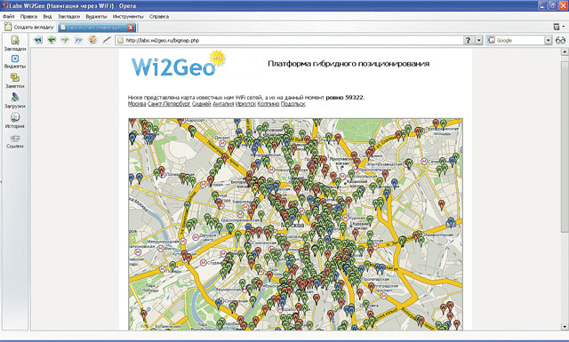
Task: Go back with the green left arrow
Action: click(x=52, y=40)
